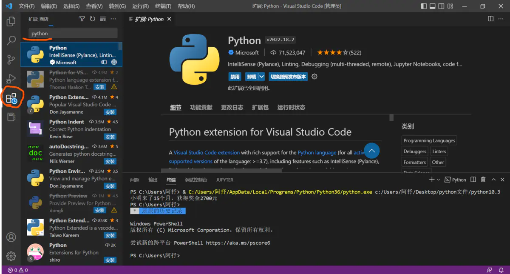Open the 终端(T) menu
510x274 pixels.
click(x=163, y=6)
